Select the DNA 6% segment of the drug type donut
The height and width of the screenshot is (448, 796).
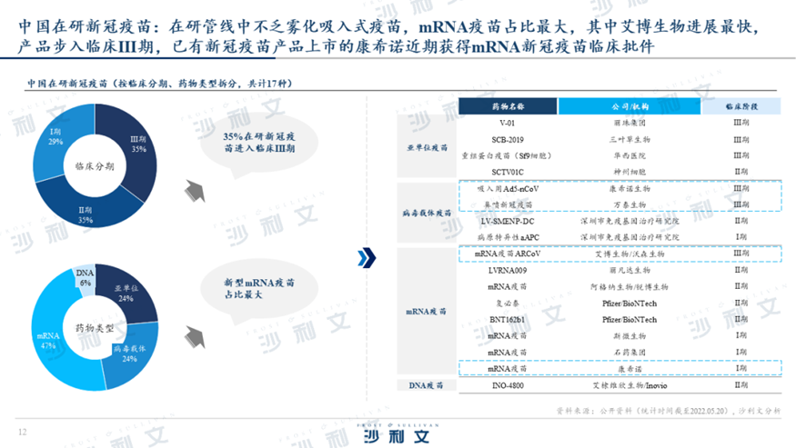click(85, 278)
